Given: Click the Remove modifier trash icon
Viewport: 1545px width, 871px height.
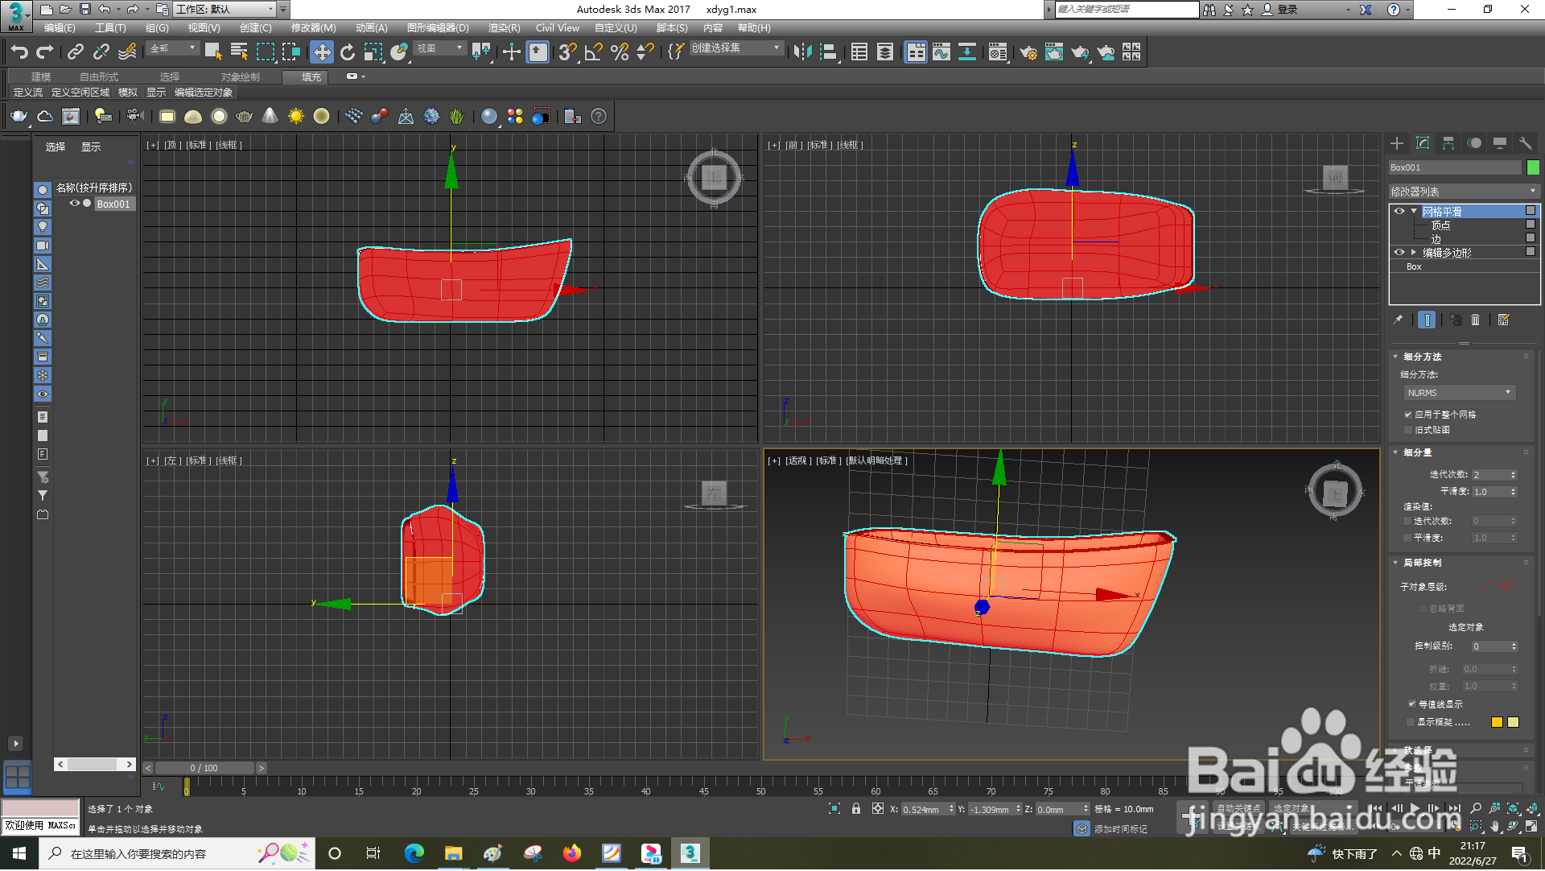Looking at the screenshot, I should pyautogui.click(x=1475, y=320).
